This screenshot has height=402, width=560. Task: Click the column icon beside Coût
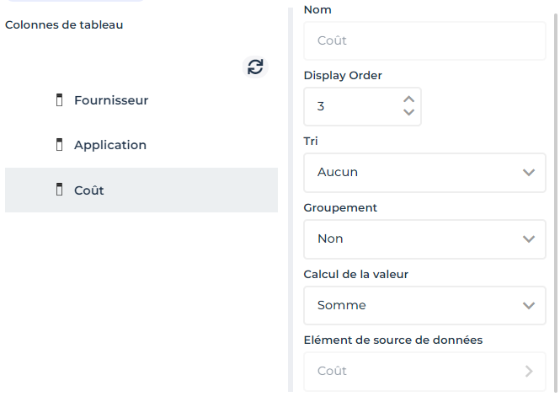click(x=59, y=190)
